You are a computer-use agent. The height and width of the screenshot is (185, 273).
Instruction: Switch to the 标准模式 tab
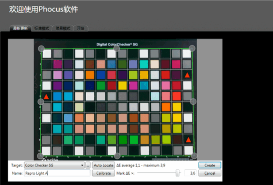pyautogui.click(x=41, y=28)
